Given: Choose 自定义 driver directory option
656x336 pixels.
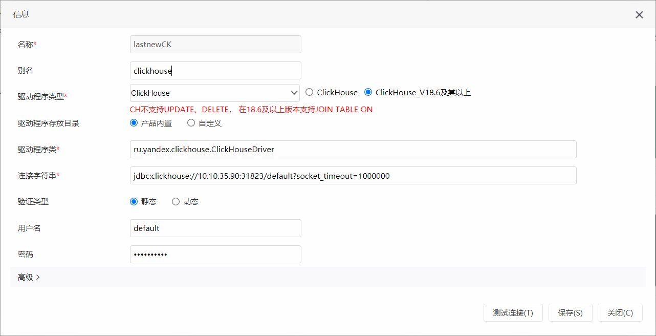Looking at the screenshot, I should [191, 123].
